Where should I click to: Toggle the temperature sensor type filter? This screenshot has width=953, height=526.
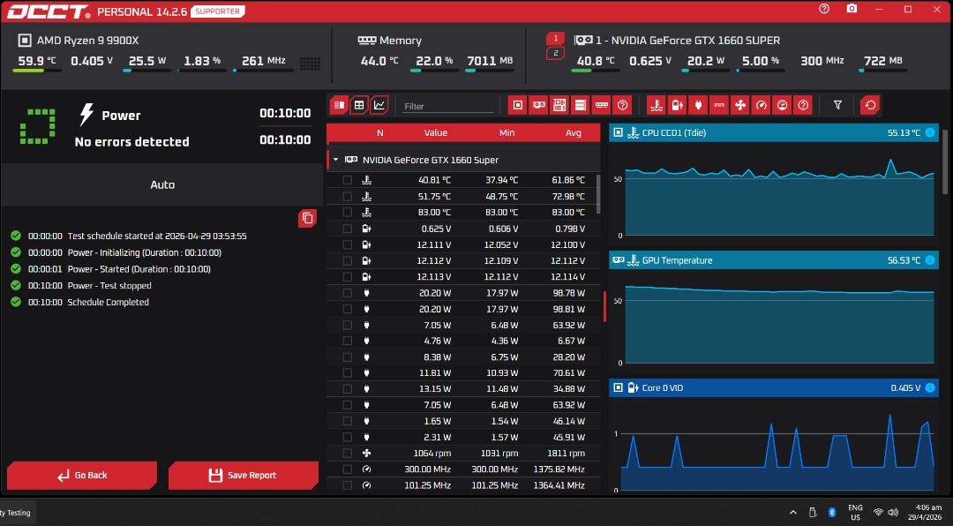click(657, 105)
